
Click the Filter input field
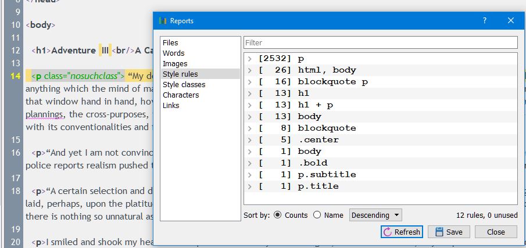pos(381,42)
